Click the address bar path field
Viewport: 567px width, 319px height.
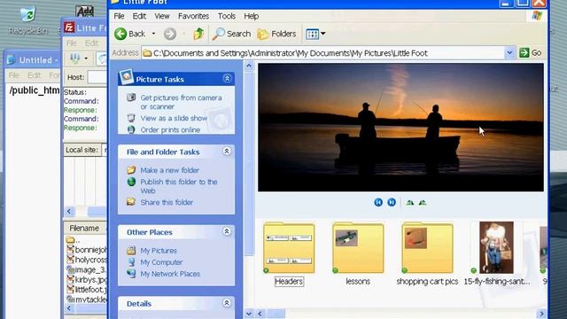323,53
